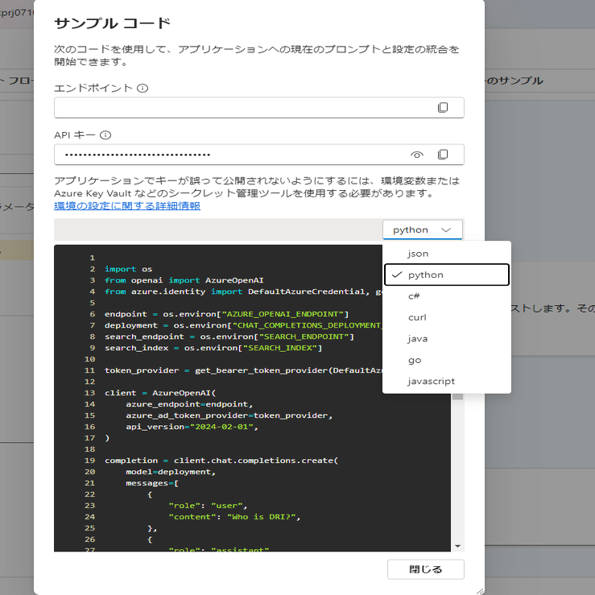Open 環境の設定に関する詳細情報 link
Screen dimensions: 595x595
[127, 205]
